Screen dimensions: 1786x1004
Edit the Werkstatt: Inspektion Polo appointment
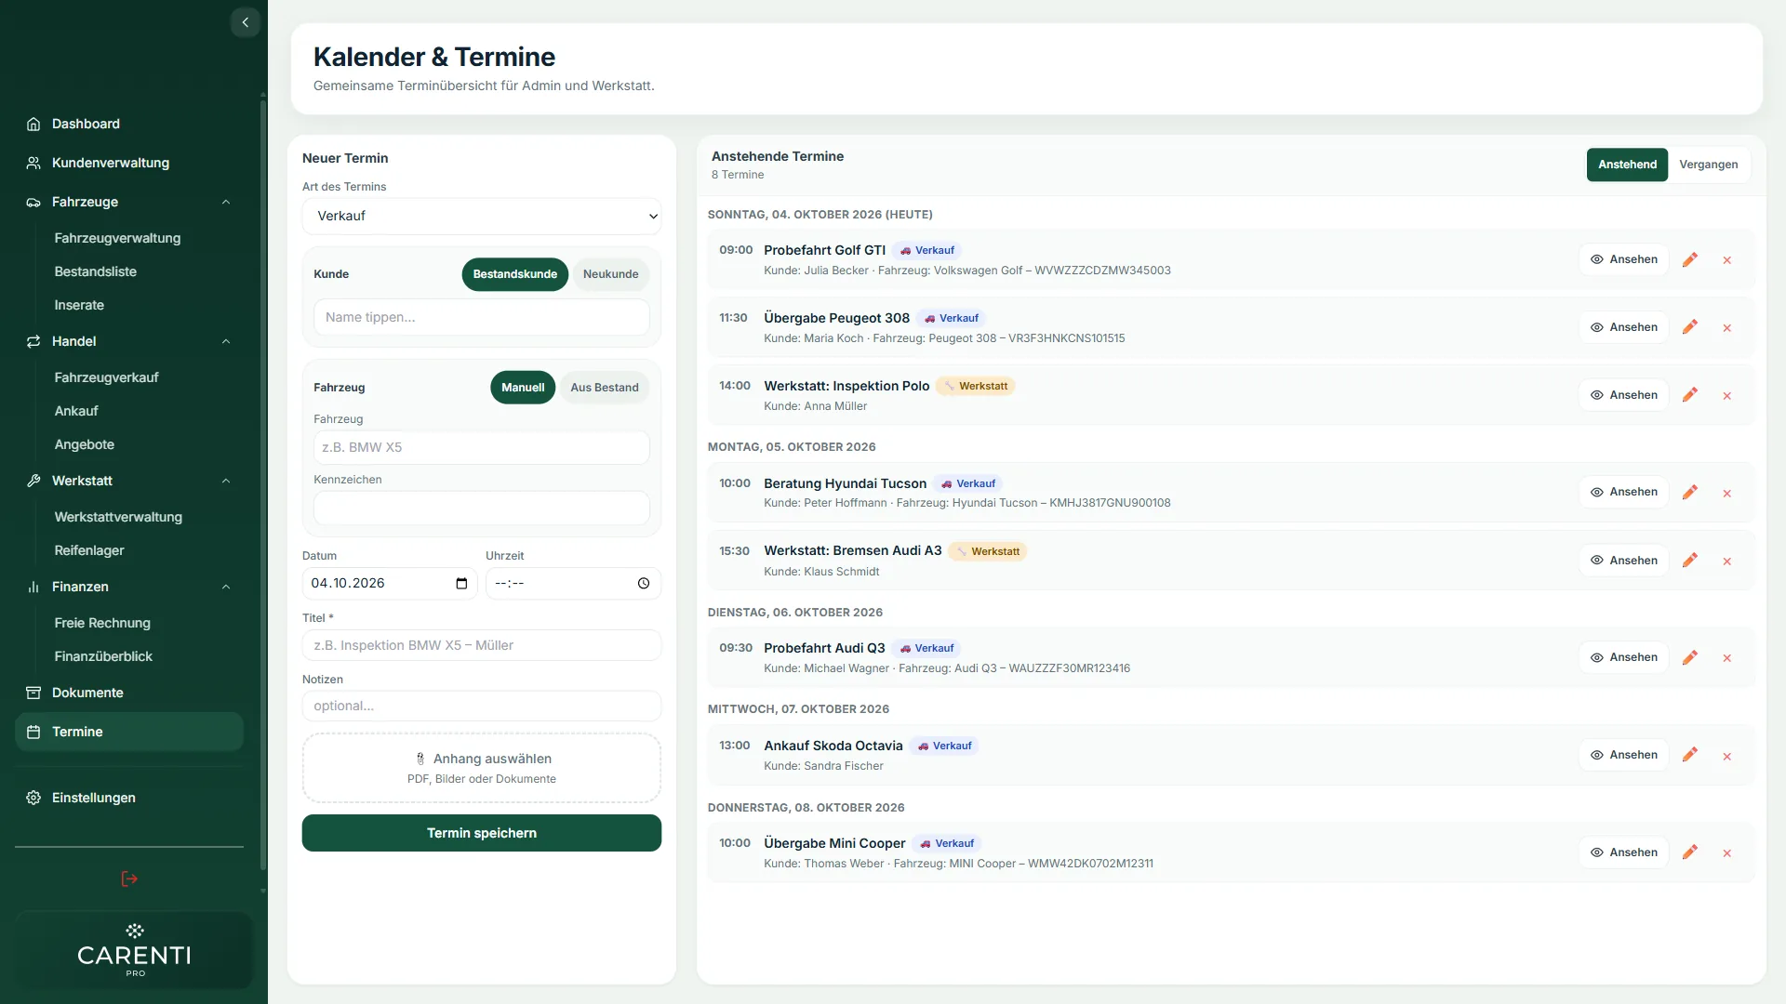pyautogui.click(x=1690, y=395)
